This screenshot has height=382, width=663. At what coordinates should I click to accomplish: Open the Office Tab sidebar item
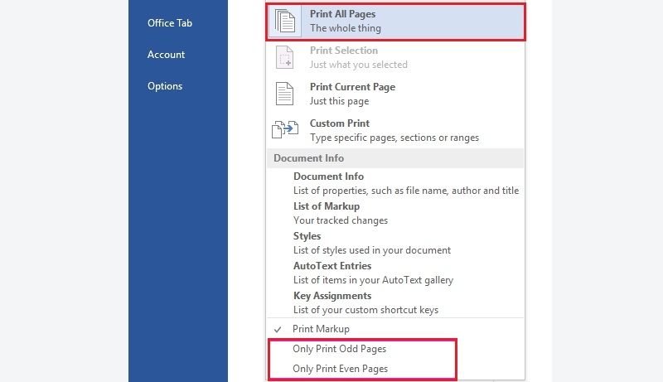tap(170, 23)
